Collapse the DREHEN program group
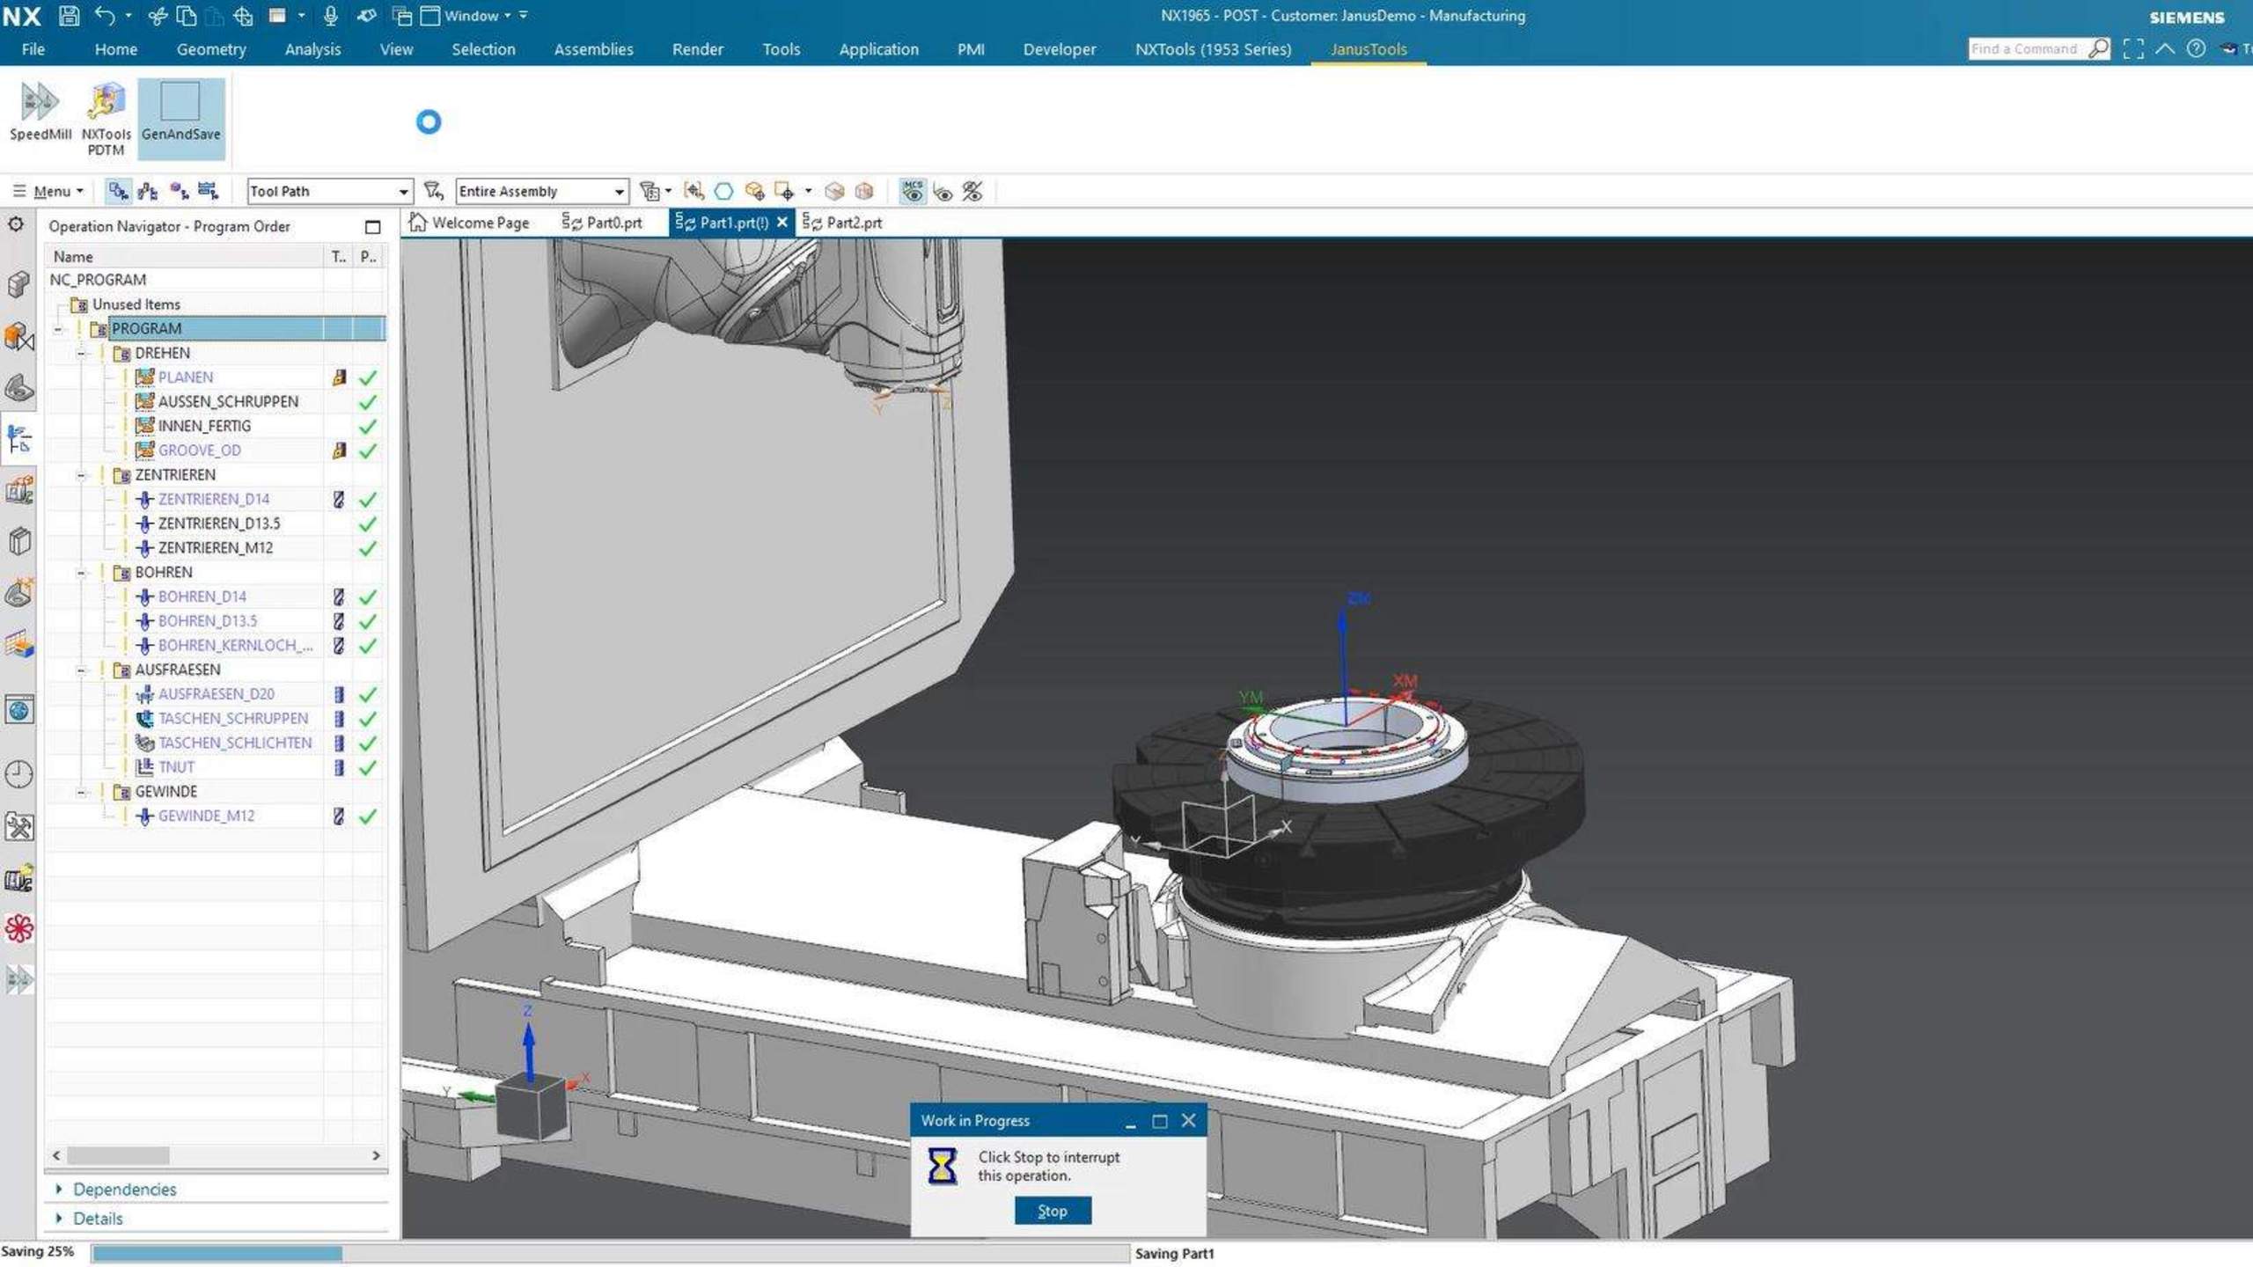 (81, 354)
